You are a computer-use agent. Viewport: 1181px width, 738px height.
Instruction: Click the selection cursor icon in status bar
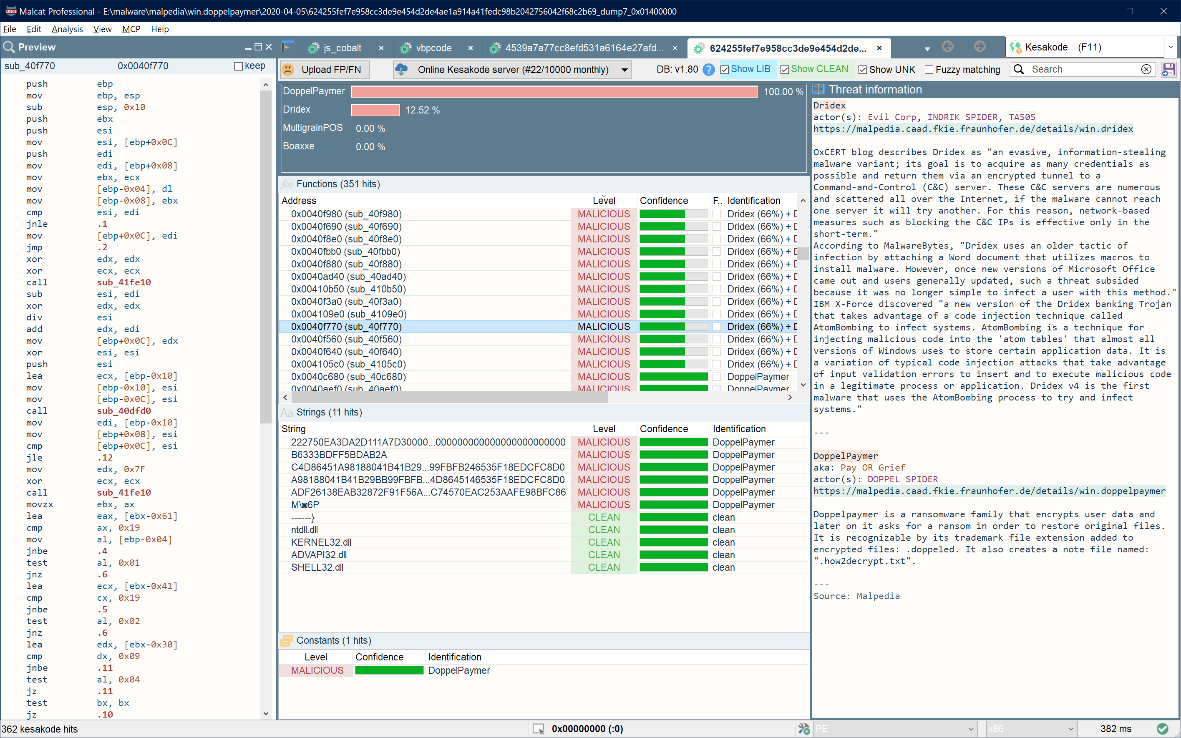point(538,729)
